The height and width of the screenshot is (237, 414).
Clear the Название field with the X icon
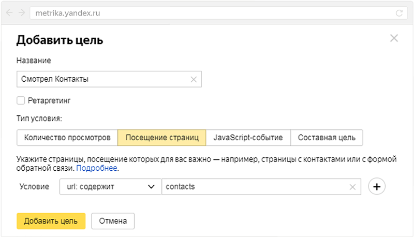point(194,79)
